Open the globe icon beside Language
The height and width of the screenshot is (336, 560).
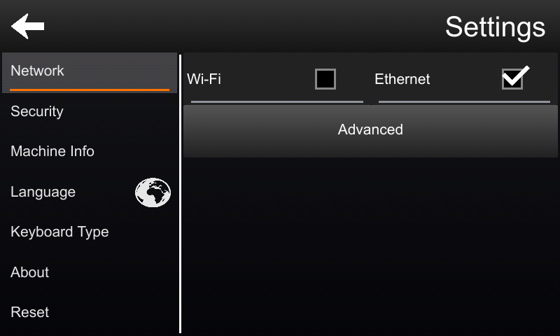click(153, 192)
